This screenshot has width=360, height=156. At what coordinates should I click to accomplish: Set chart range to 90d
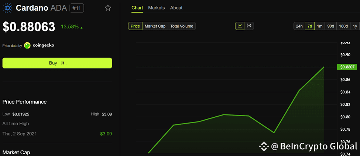[x=330, y=26]
